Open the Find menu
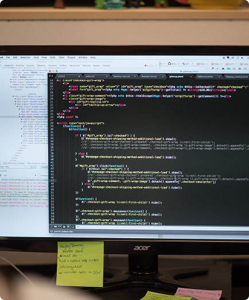The height and width of the screenshot is (300, 249). [x=36, y=57]
